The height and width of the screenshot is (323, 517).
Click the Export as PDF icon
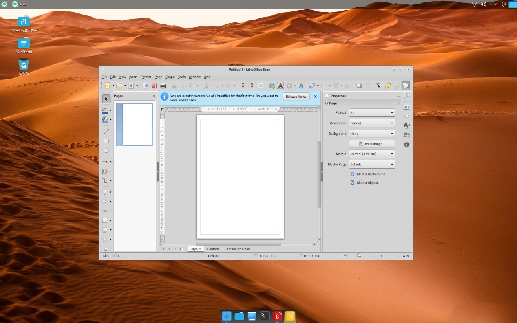[154, 86]
